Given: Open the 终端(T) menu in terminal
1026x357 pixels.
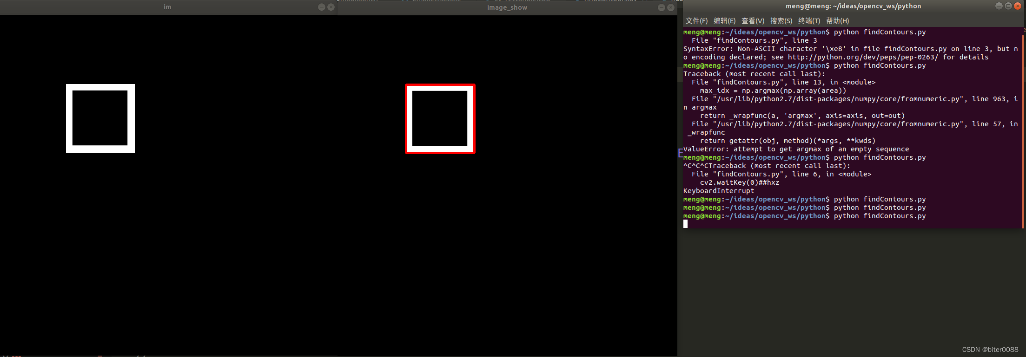Looking at the screenshot, I should [809, 21].
